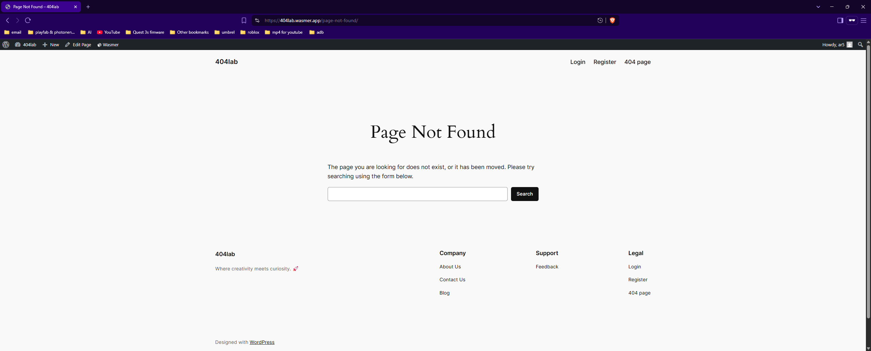Viewport: 871px width, 351px height.
Task: Open the Quest 3s fimware bookmarks folder
Action: pos(145,32)
